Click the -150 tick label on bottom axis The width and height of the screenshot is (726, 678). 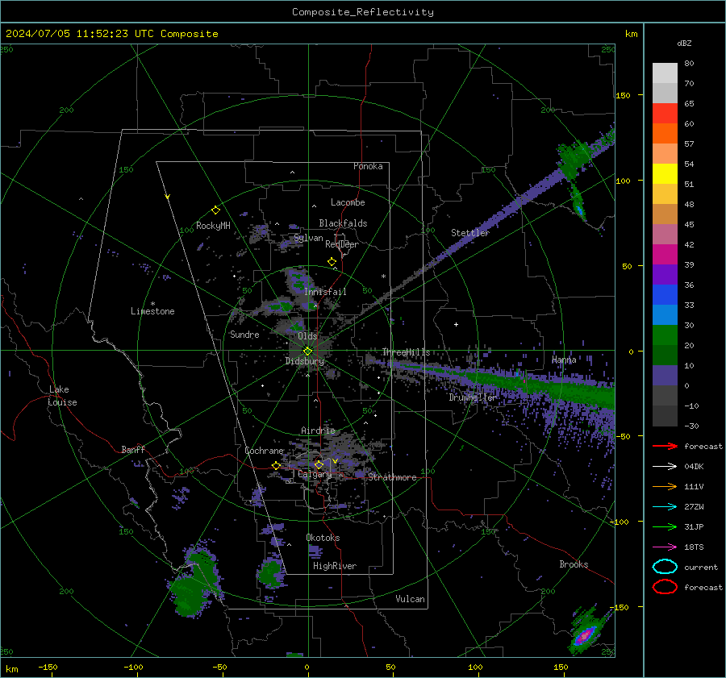[x=48, y=667]
